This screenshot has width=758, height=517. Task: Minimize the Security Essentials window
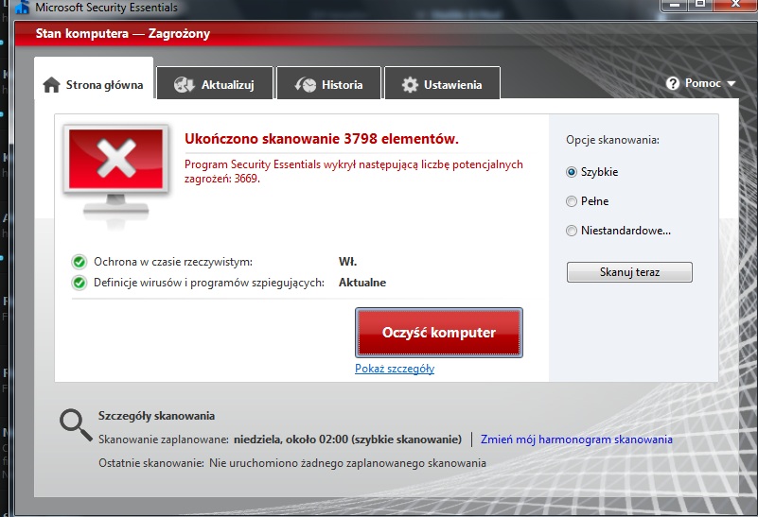pyautogui.click(x=675, y=5)
